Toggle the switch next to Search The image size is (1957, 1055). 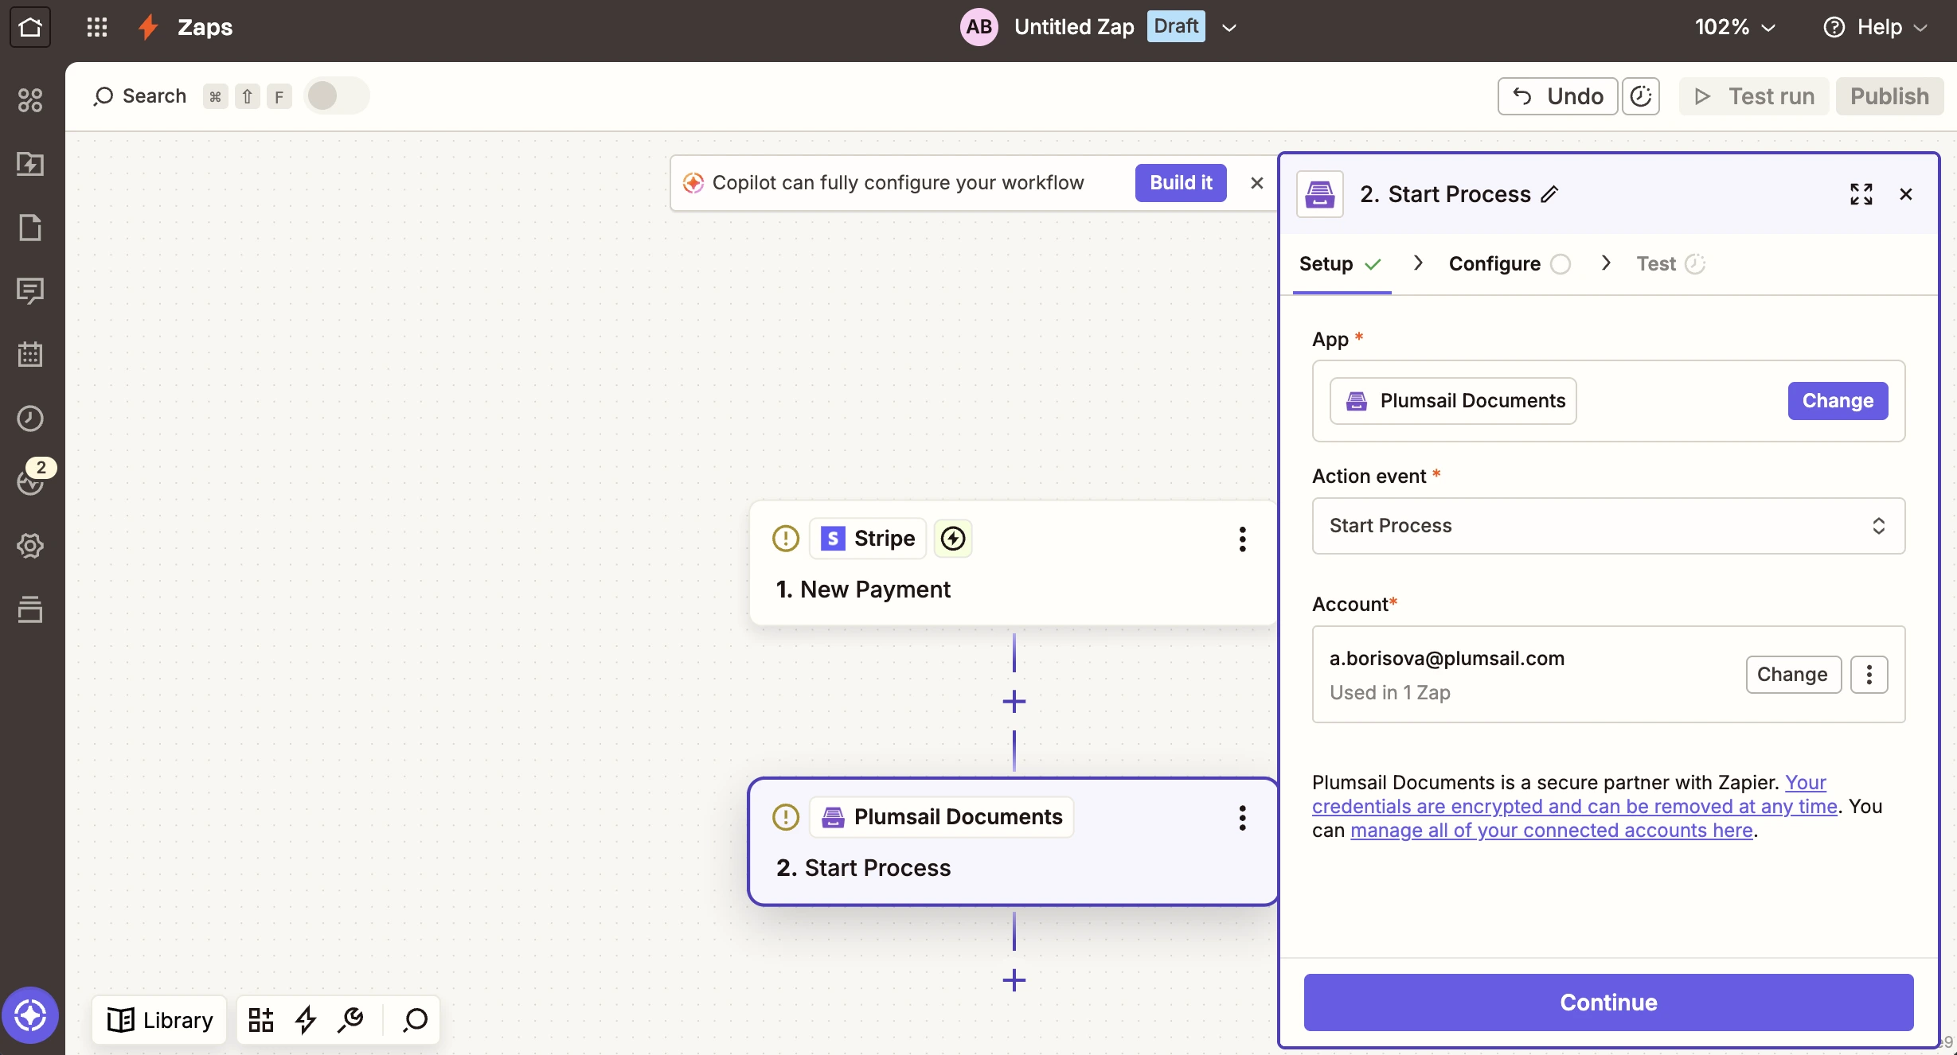[337, 96]
